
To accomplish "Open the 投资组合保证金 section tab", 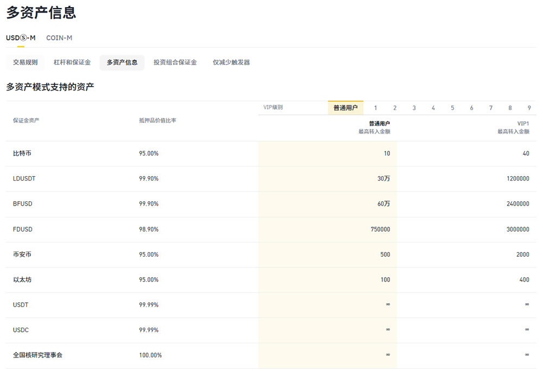I will click(175, 62).
